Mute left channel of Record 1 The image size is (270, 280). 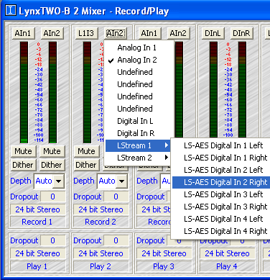click(x=23, y=151)
